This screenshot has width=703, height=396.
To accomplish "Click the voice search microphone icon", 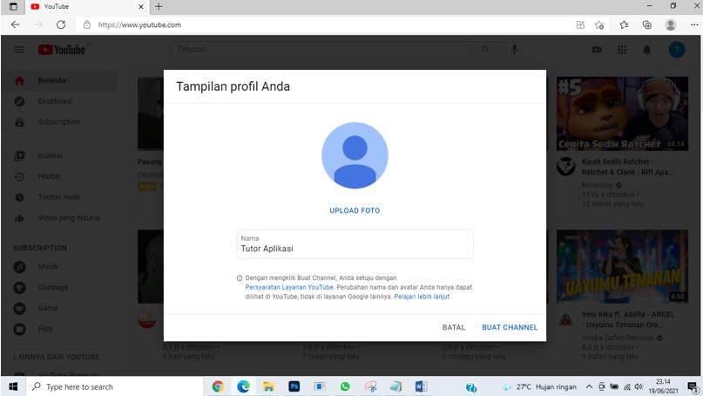I will (515, 50).
